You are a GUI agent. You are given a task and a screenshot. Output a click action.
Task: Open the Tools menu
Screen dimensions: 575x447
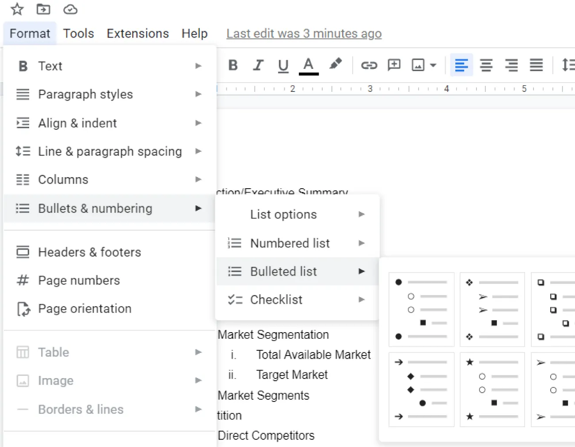tap(78, 33)
